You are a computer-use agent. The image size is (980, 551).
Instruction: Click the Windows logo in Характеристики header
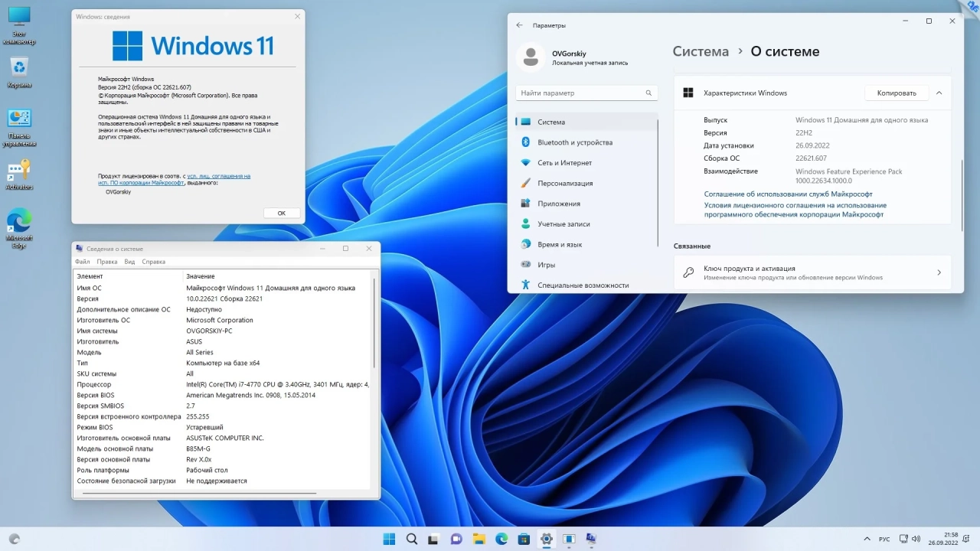688,93
